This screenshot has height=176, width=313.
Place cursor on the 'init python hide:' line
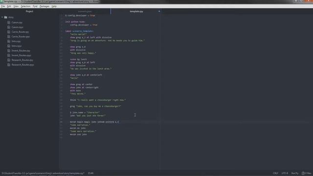pyautogui.click(x=75, y=22)
